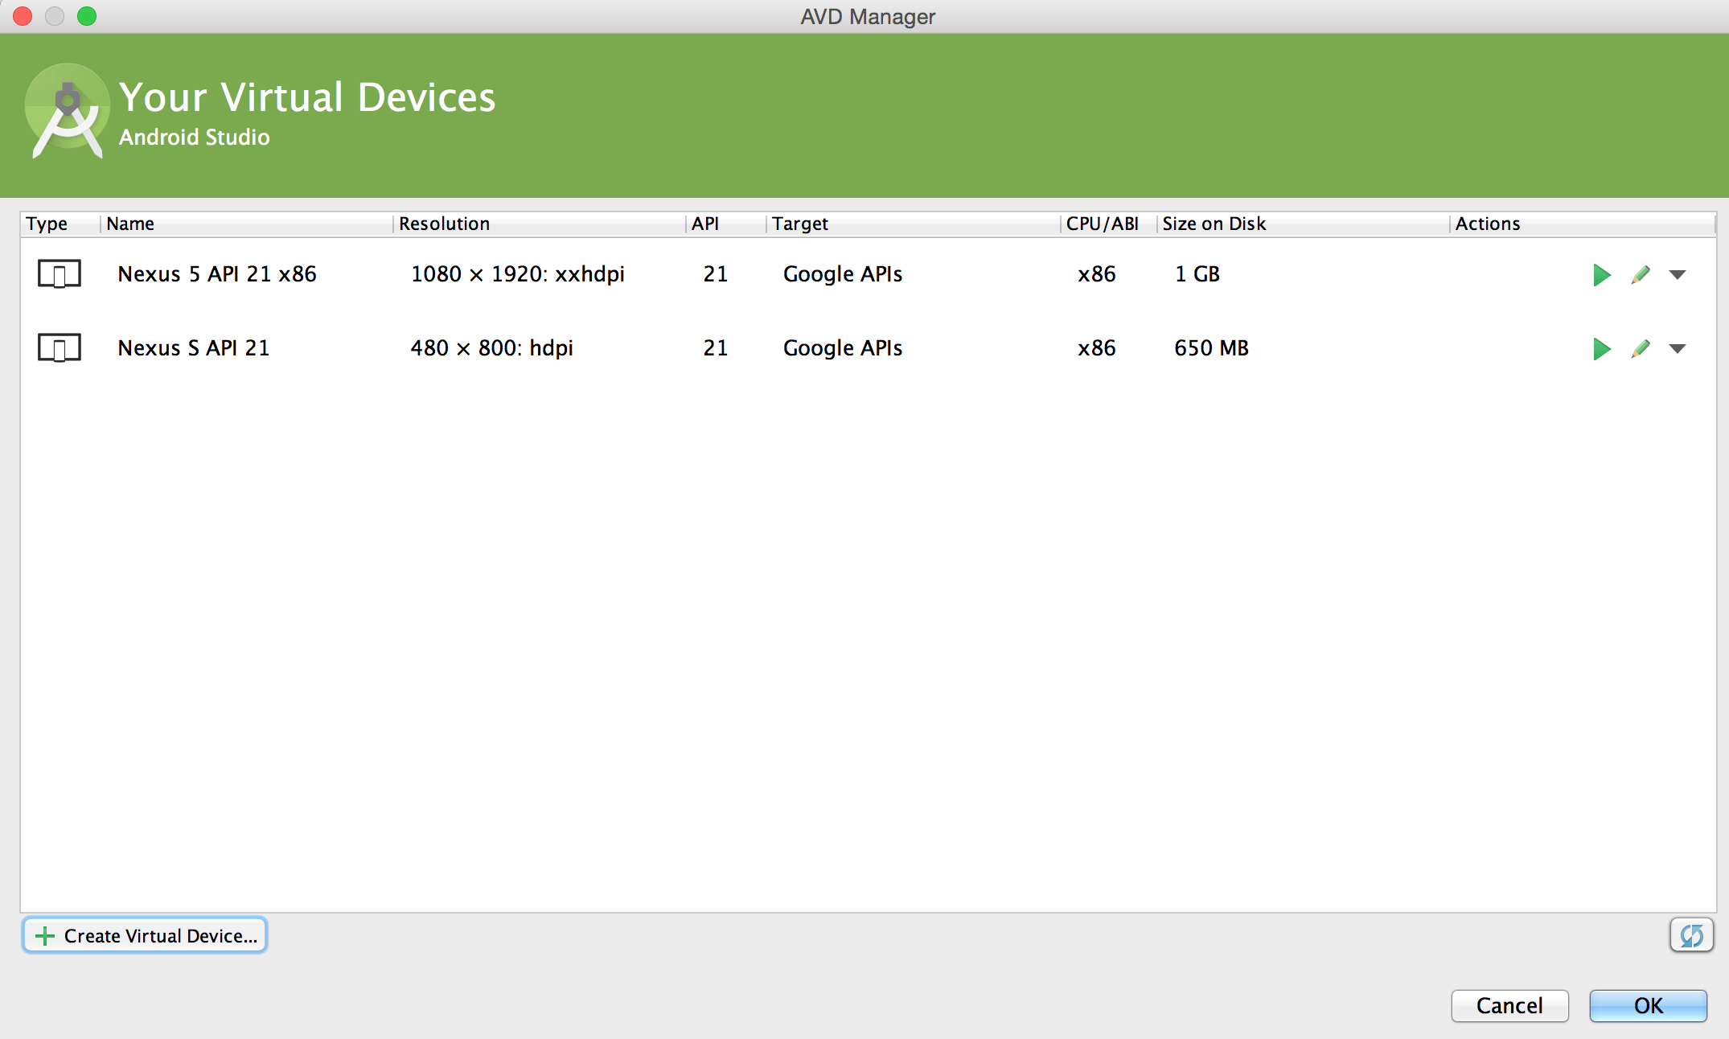The width and height of the screenshot is (1729, 1039).
Task: Sort by the API column header
Action: (726, 224)
